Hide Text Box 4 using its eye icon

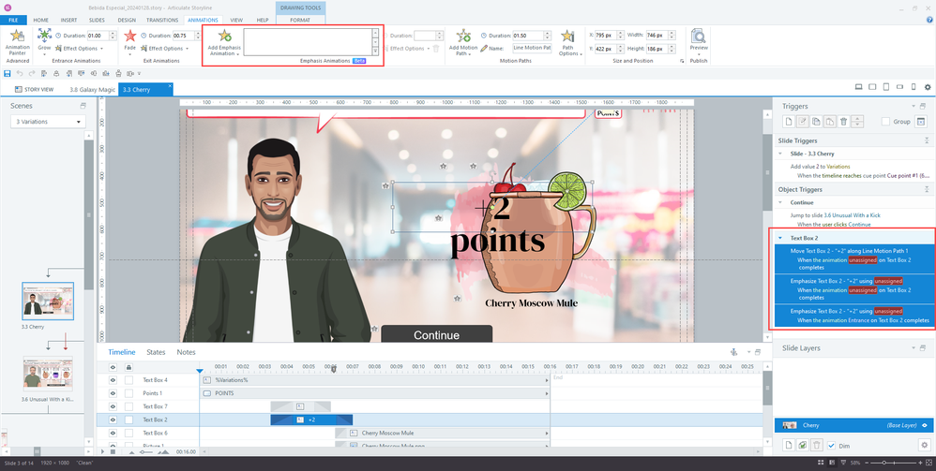pos(113,380)
